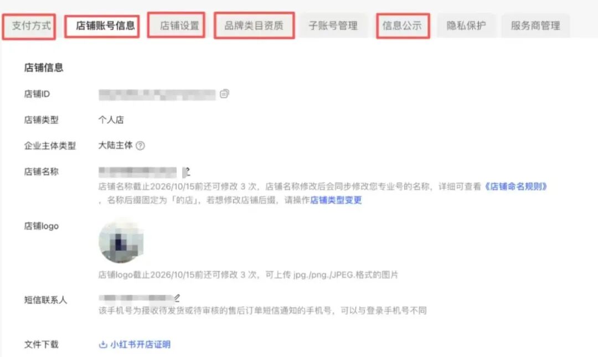Go to the 品牌类目资质 tab
Image resolution: width=598 pixels, height=357 pixels.
(x=254, y=26)
